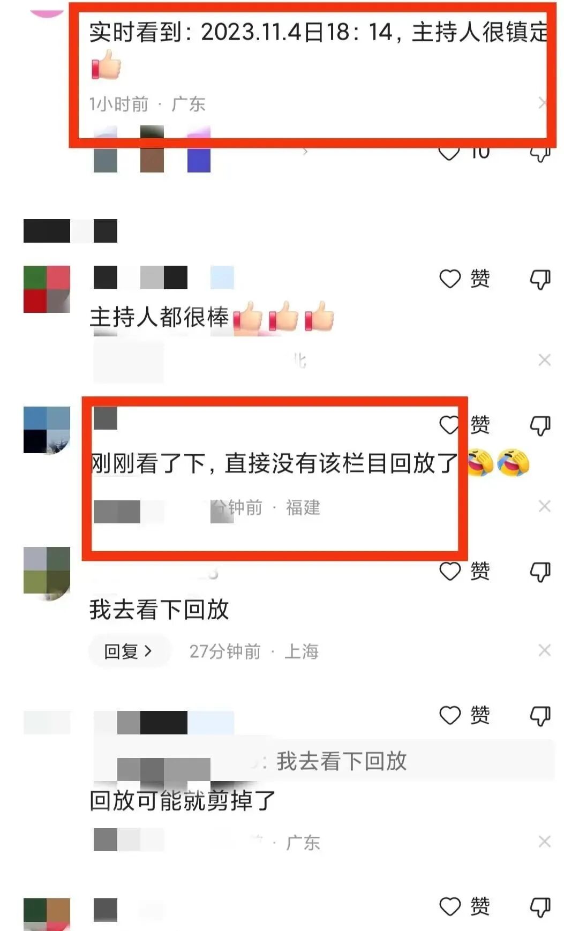Open avatar of 我去看下回放 commenter
The width and height of the screenshot is (564, 931).
pos(47,574)
